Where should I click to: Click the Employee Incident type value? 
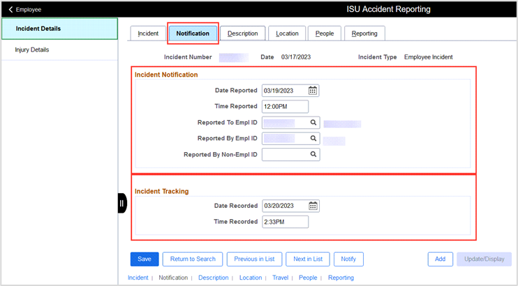click(x=429, y=57)
